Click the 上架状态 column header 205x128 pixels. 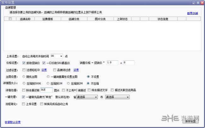pyautogui.click(x=122, y=19)
